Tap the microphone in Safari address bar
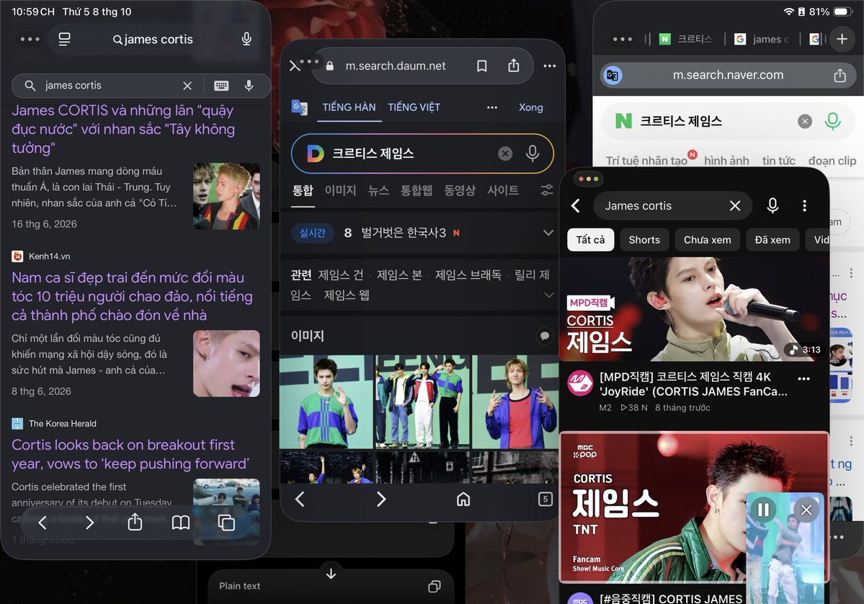The image size is (864, 604). (246, 39)
